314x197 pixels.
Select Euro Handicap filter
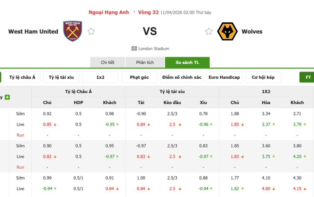tap(224, 77)
